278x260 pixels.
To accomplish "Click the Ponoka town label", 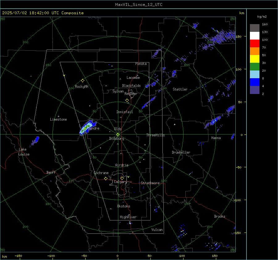I will pos(141,64).
